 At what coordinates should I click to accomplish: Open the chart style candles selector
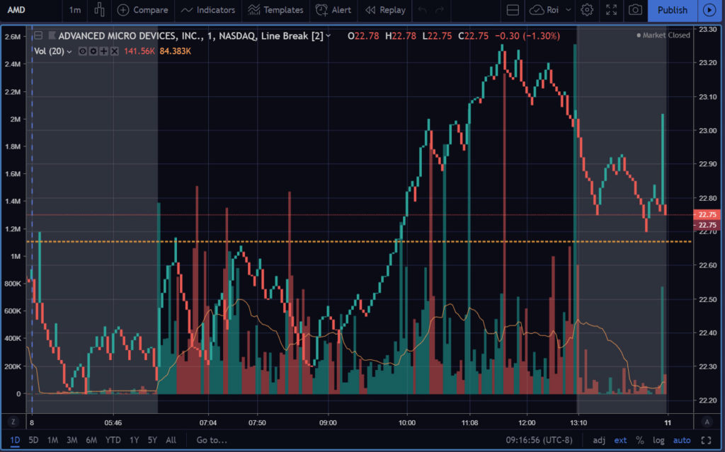100,10
